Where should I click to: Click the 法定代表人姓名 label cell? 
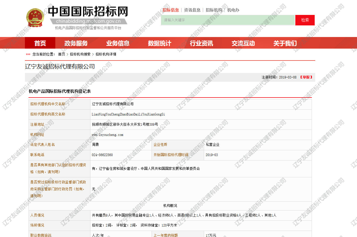point(59,145)
